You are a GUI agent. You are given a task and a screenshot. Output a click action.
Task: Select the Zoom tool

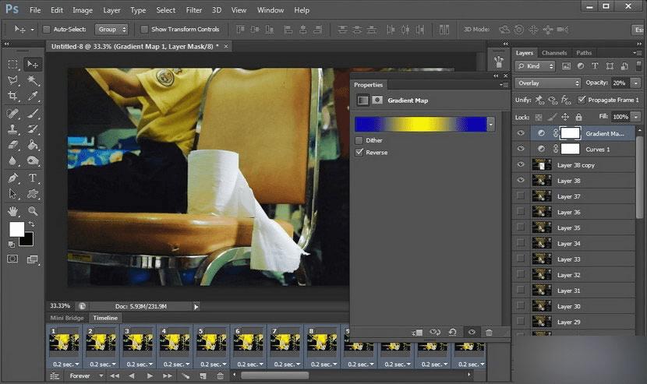coord(33,210)
